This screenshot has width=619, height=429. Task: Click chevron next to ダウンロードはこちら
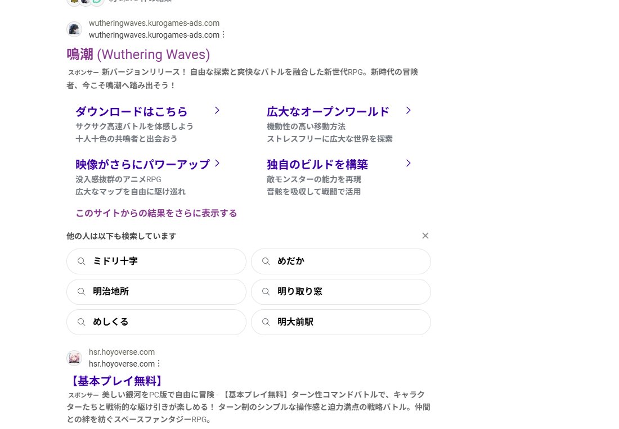pos(217,110)
